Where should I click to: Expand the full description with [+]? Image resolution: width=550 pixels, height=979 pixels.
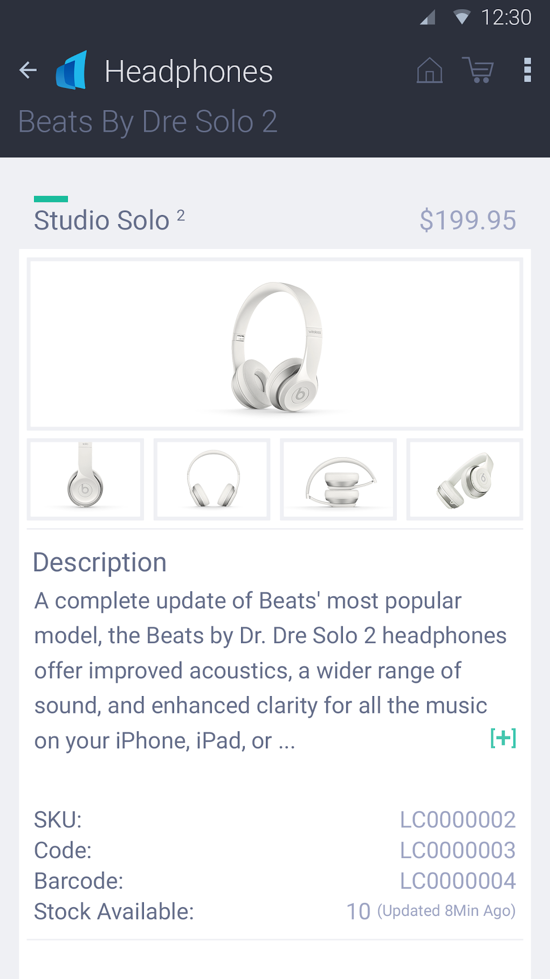503,738
